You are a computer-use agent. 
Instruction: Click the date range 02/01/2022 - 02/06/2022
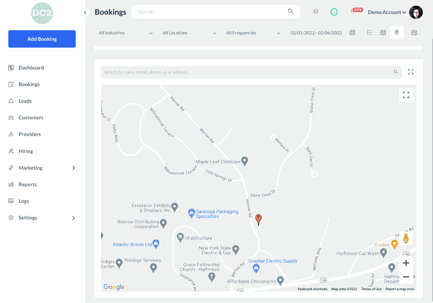point(316,33)
